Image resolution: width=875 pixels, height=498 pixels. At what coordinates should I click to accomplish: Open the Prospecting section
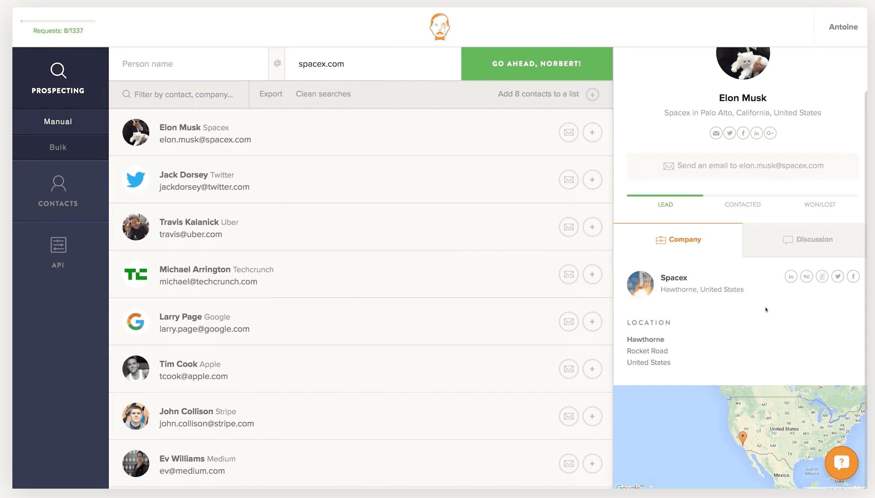(x=58, y=78)
